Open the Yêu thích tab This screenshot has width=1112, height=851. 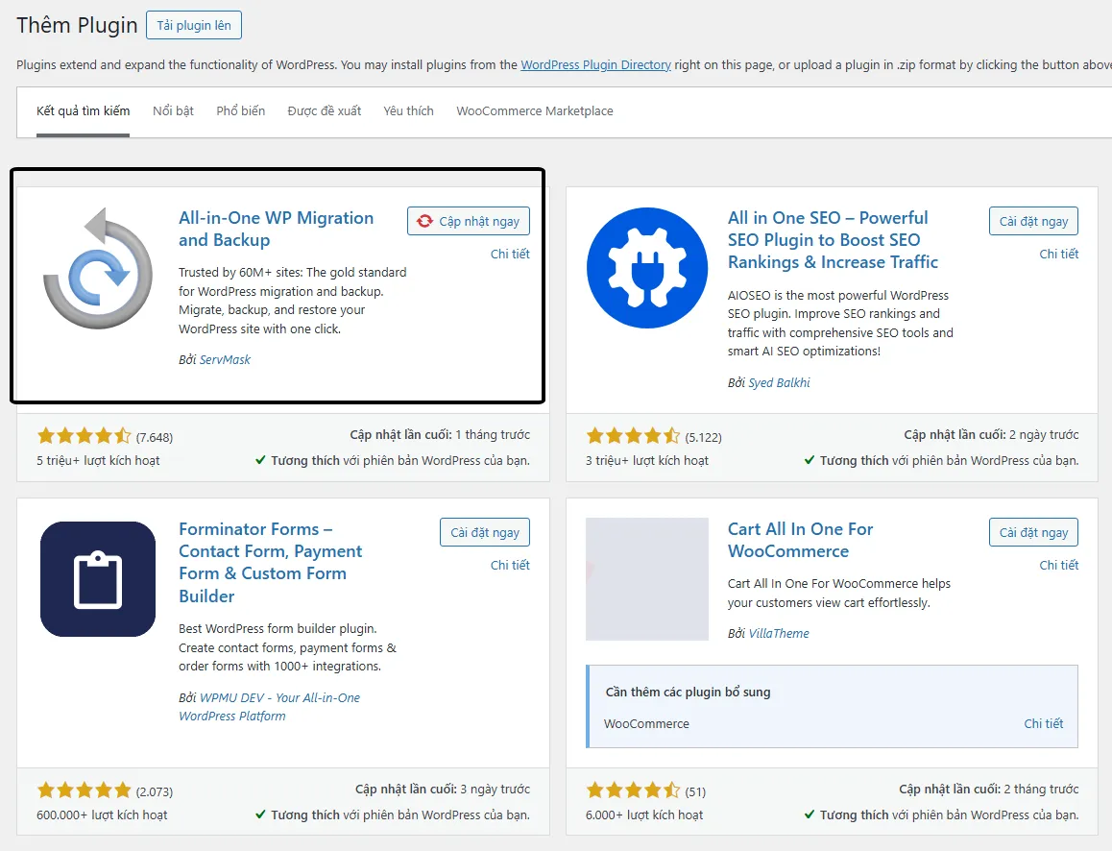408,111
